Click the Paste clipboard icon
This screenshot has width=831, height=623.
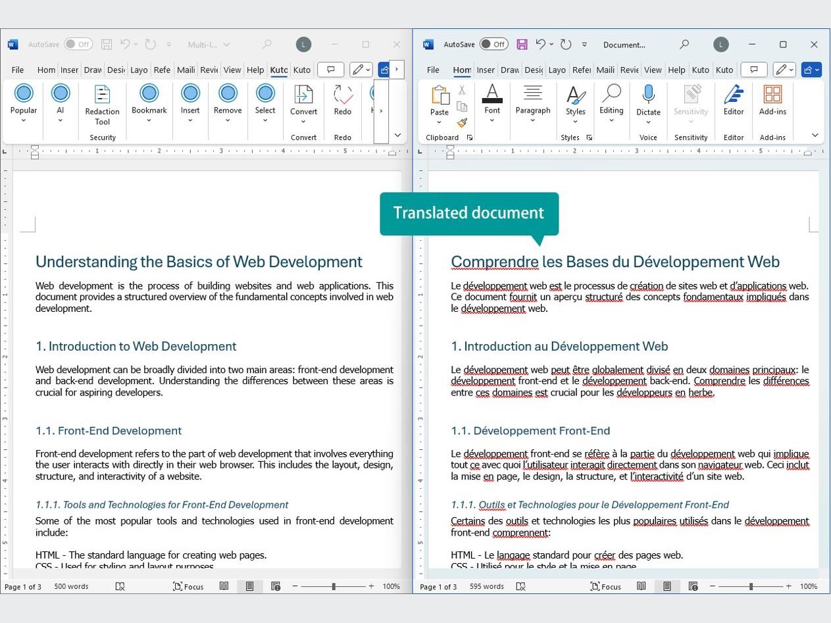440,95
